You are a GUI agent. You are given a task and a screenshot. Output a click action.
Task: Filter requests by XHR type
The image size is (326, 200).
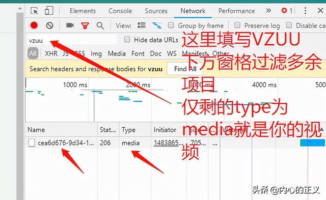(x=51, y=53)
